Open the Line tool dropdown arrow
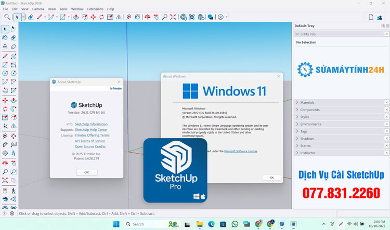 (45, 17)
